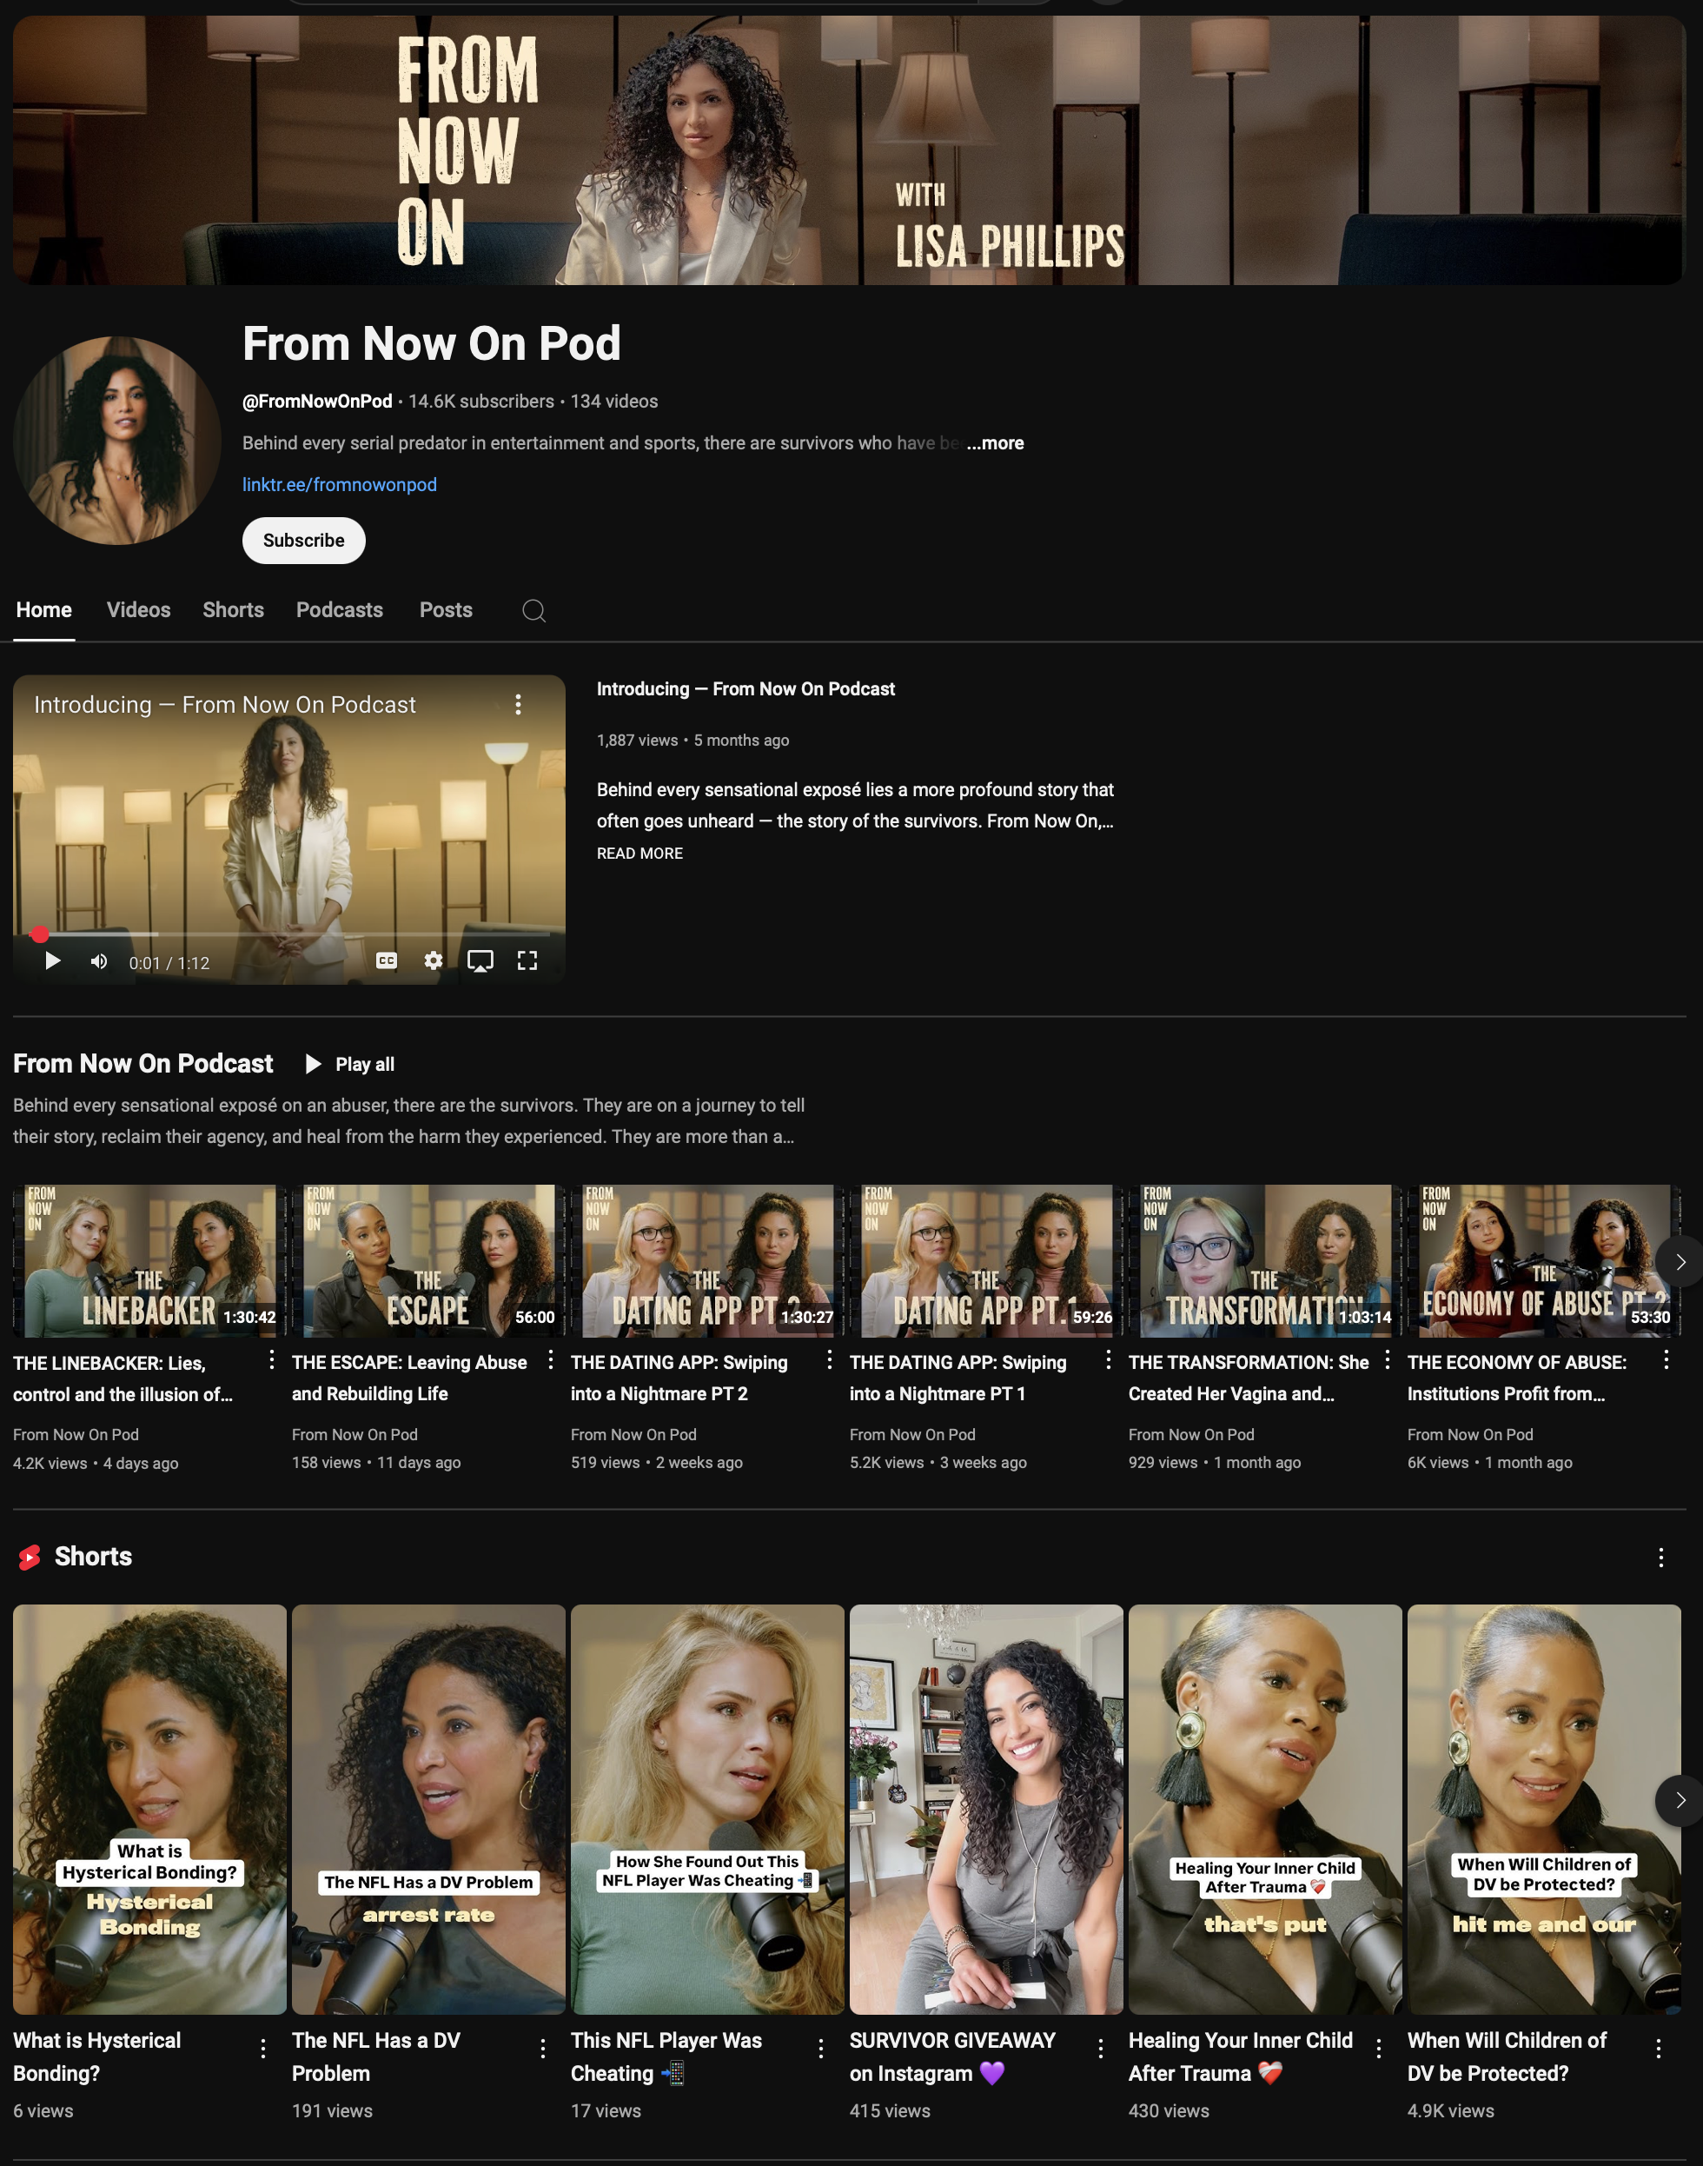Open the Hysterical Bonding short thumbnail
The height and width of the screenshot is (2166, 1703).
149,1809
